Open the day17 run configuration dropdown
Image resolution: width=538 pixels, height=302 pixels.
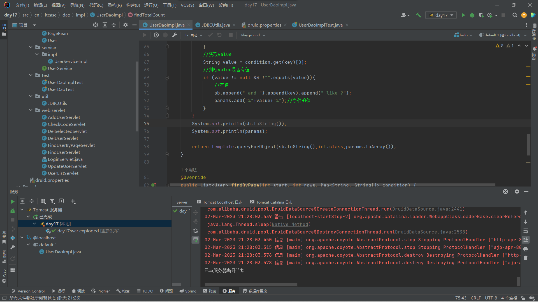click(x=441, y=15)
